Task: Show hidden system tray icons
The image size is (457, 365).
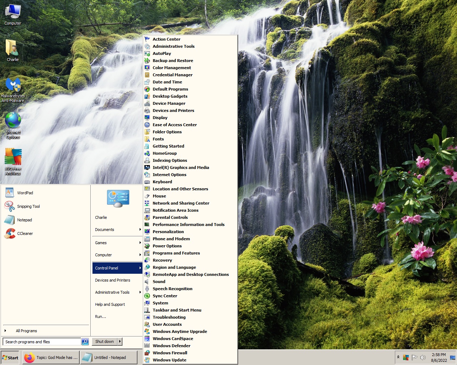Action: click(x=398, y=357)
